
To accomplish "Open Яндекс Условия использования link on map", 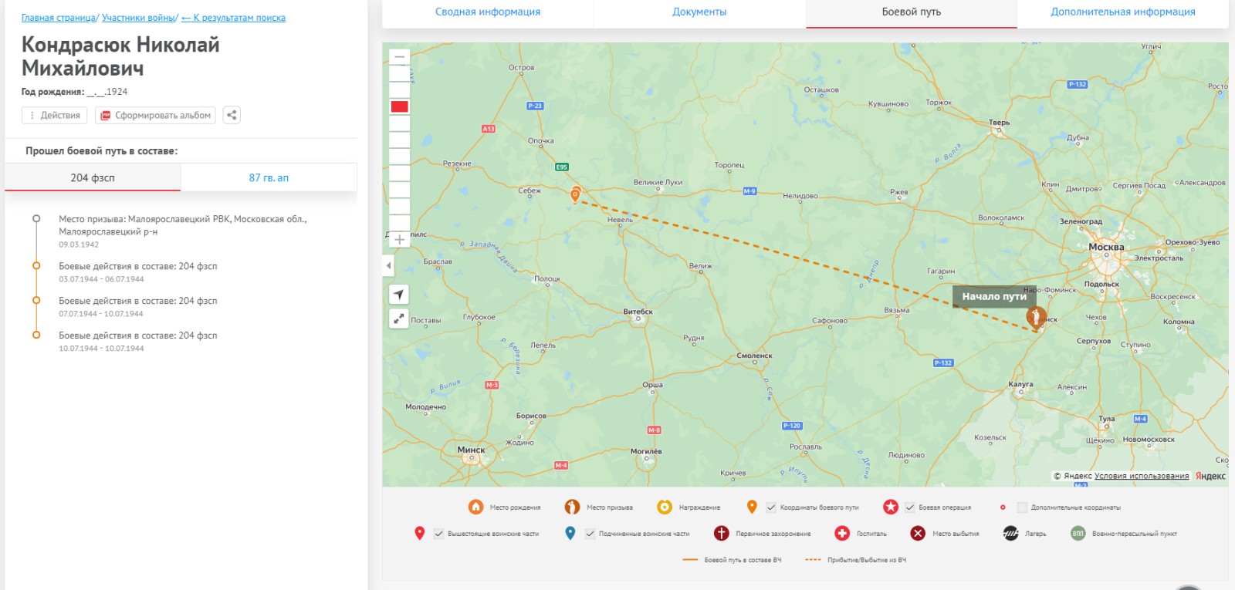I will [x=1141, y=476].
